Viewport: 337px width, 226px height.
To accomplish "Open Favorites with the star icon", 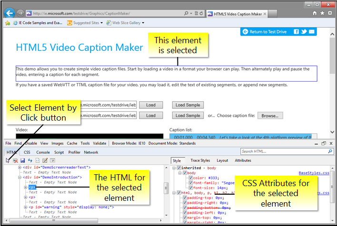I will point(322,13).
